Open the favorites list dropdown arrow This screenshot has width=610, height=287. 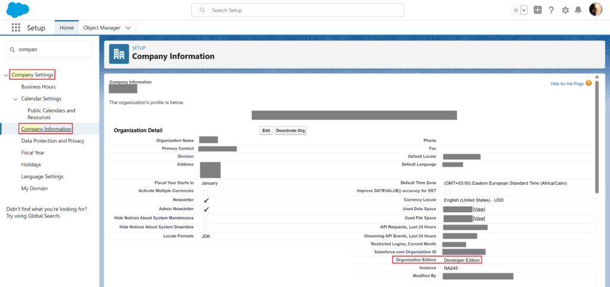coord(524,11)
